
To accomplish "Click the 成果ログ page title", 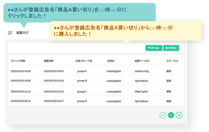I will [x=22, y=33].
